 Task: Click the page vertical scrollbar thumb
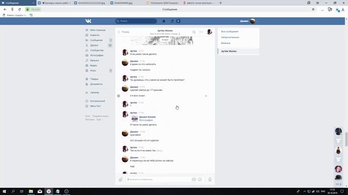(346, 139)
